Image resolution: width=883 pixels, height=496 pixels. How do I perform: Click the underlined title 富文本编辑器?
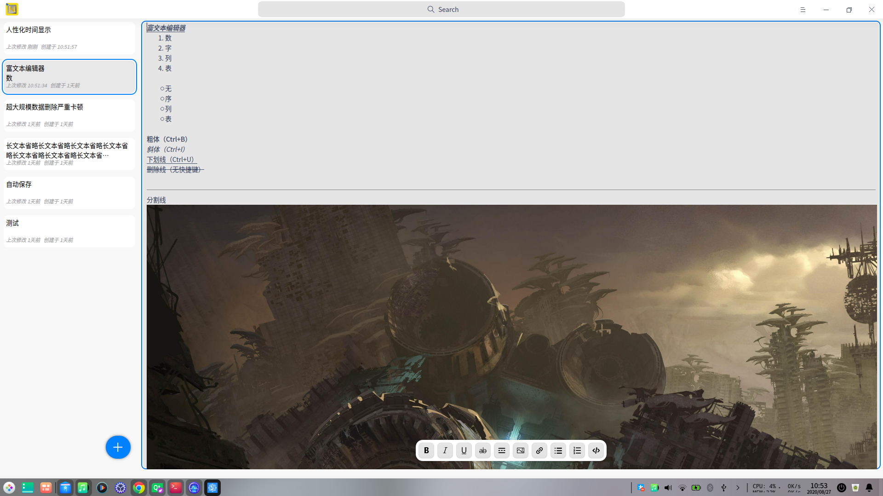pyautogui.click(x=166, y=28)
